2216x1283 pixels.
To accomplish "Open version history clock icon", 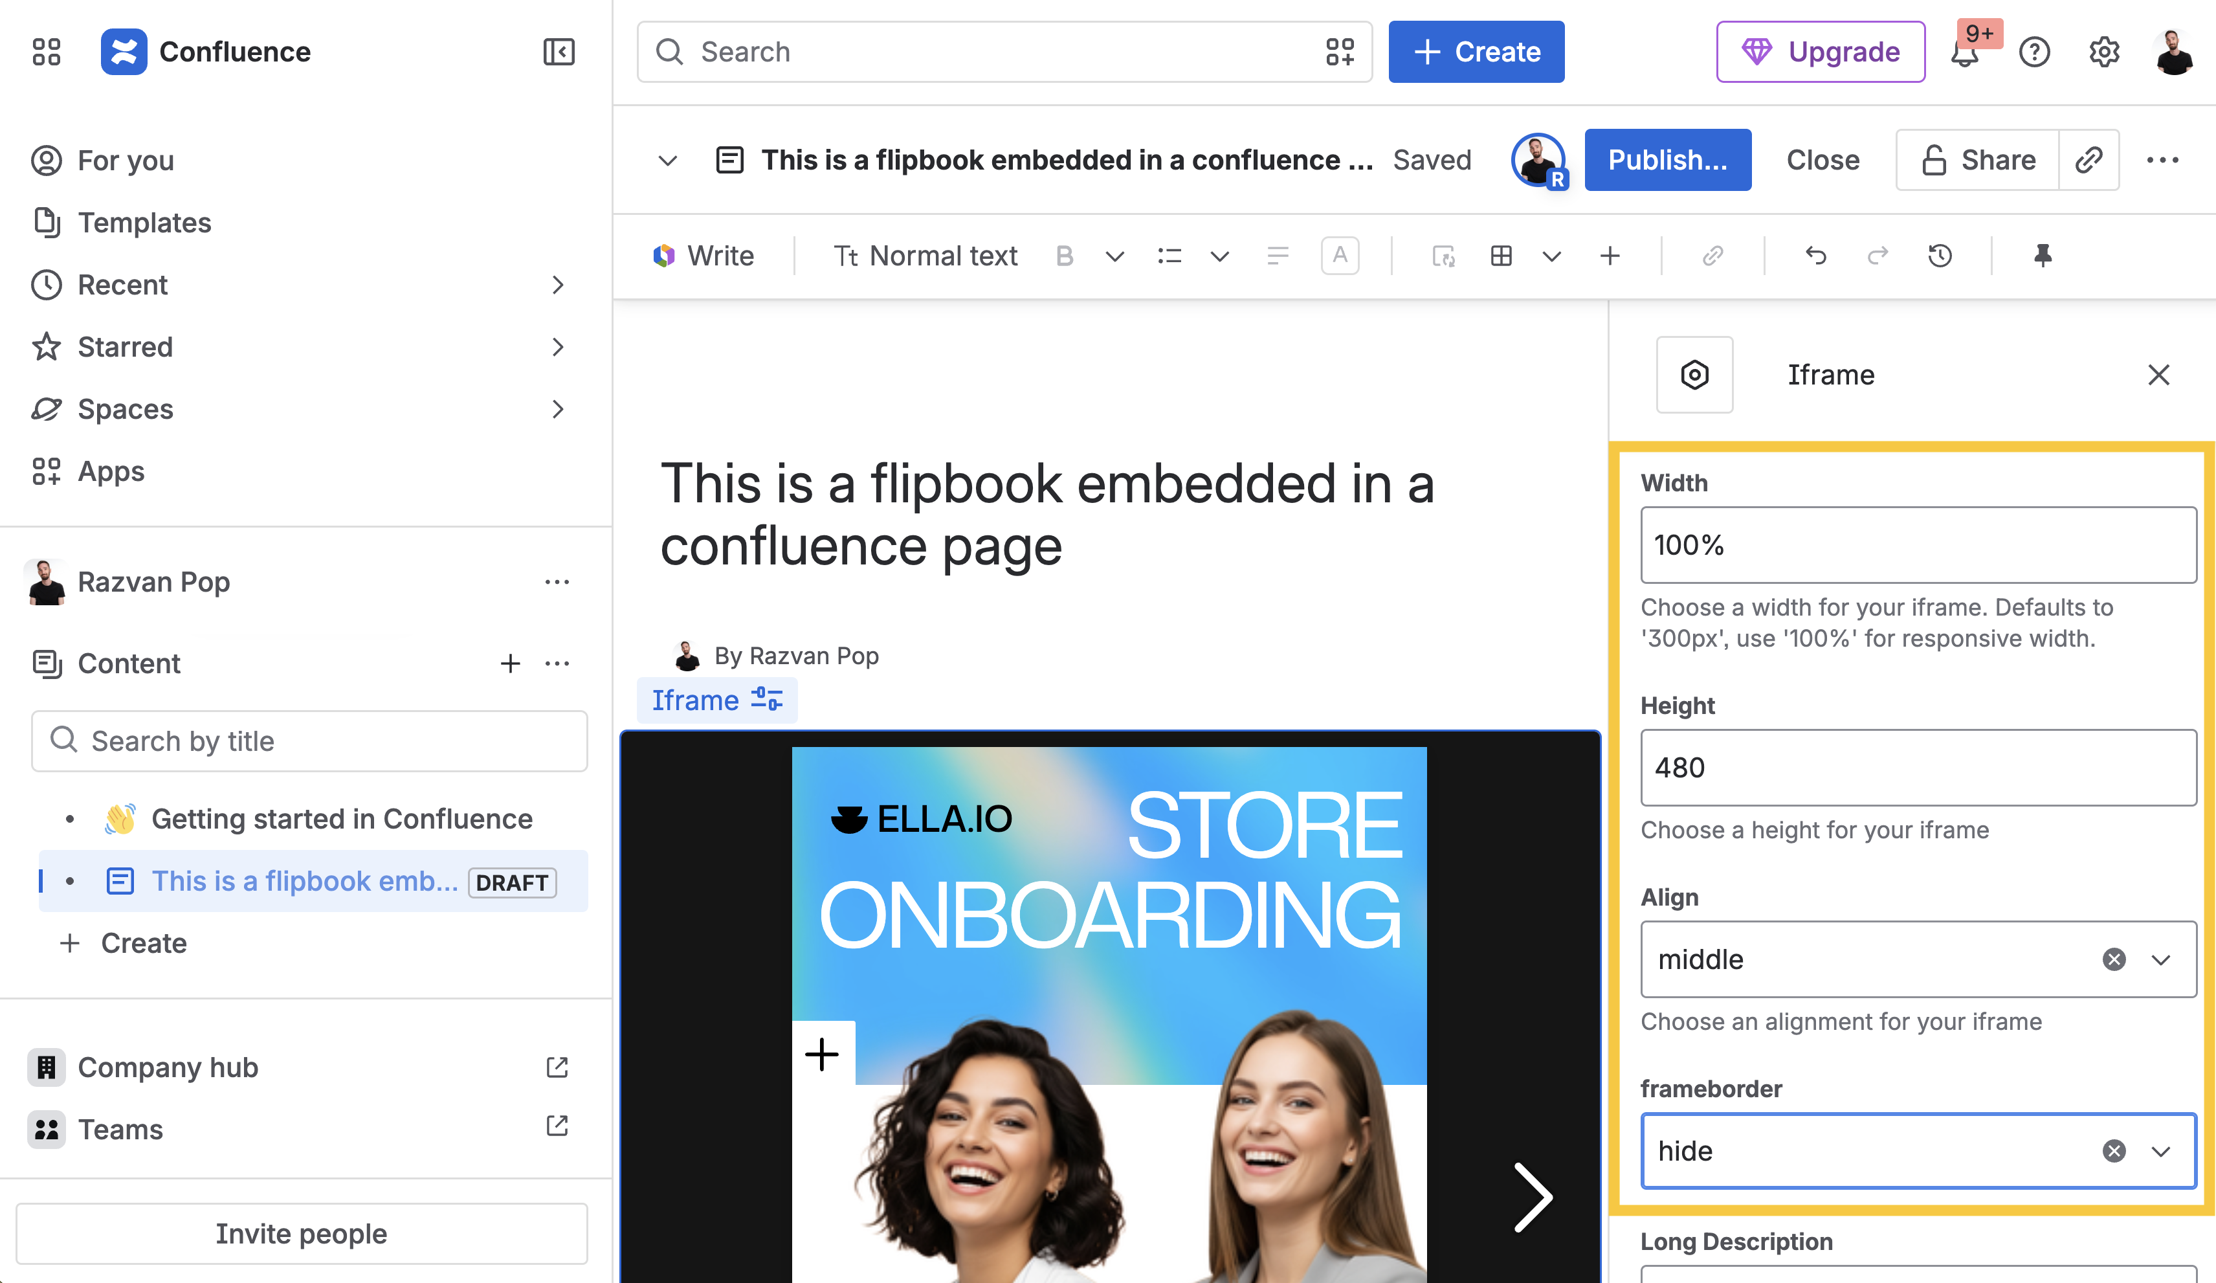I will point(1940,256).
